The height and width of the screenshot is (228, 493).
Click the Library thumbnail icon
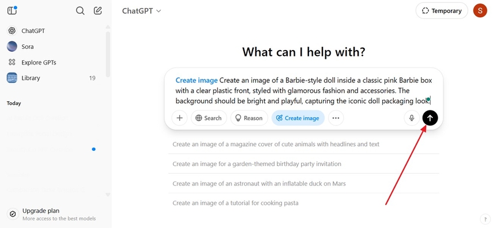12,78
